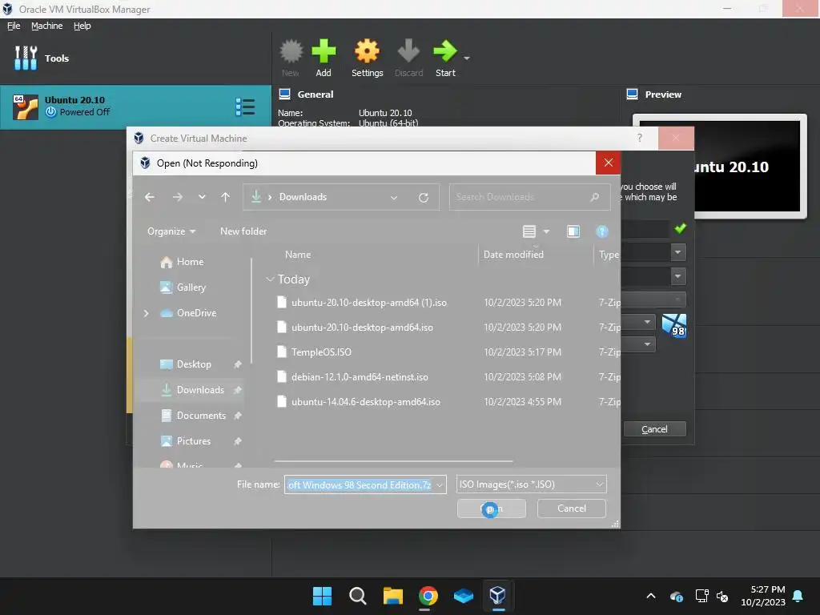Click the Tools icon in VirtualBox sidebar
This screenshot has height=615, width=820.
pos(26,58)
